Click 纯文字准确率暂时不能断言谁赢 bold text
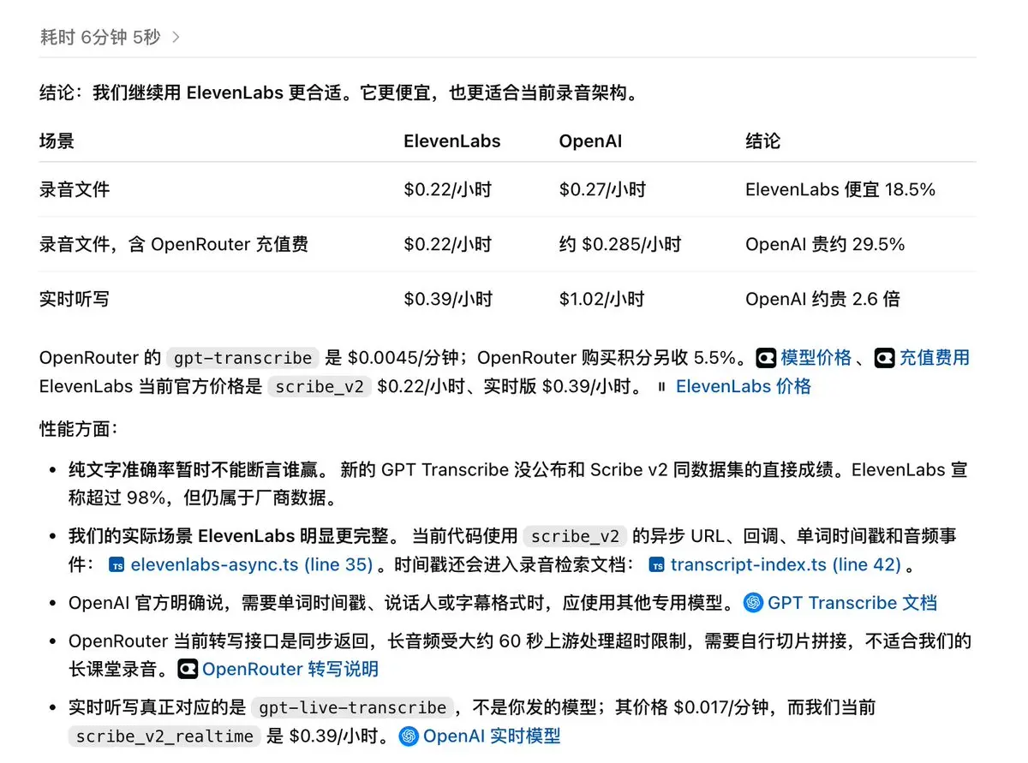The width and height of the screenshot is (1028, 763). click(x=196, y=469)
